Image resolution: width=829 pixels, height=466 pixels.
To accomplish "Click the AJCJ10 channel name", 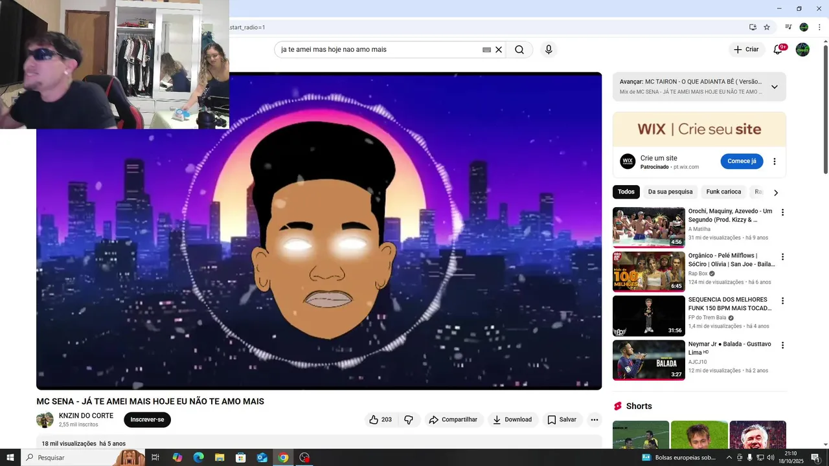I will coord(698,362).
